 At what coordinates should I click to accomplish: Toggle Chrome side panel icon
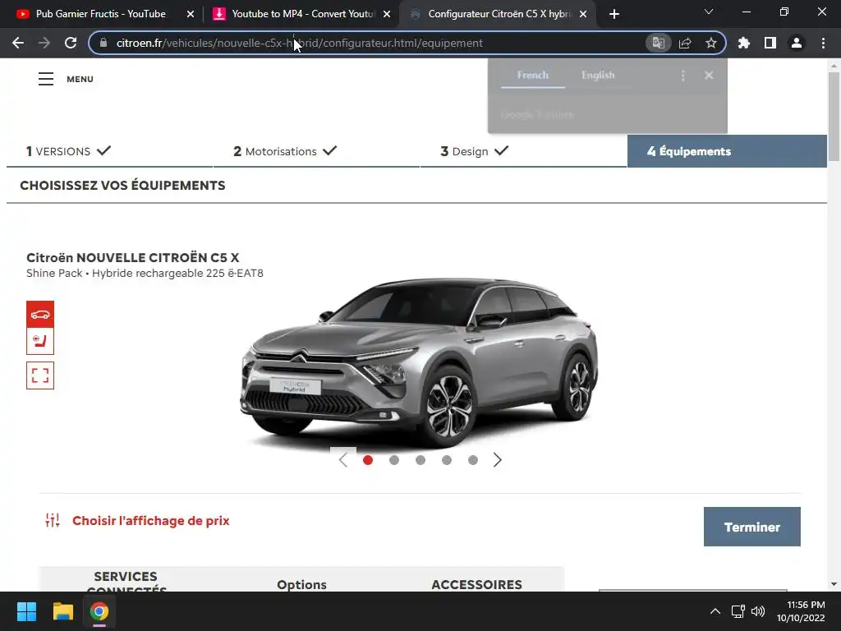(x=770, y=43)
